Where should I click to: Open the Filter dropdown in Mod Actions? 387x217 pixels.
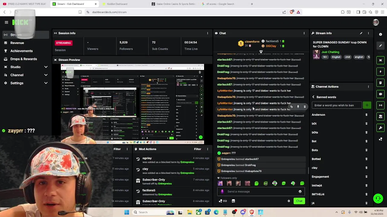pos(197,149)
